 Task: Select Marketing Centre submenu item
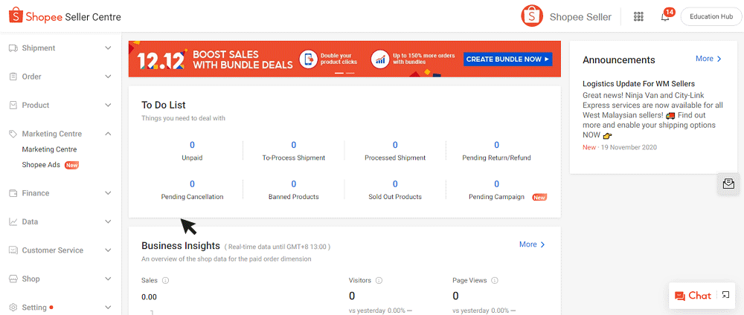coord(49,149)
